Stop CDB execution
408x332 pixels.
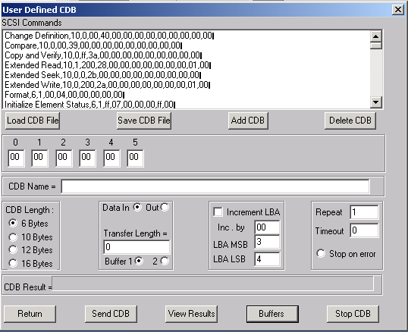pyautogui.click(x=353, y=314)
